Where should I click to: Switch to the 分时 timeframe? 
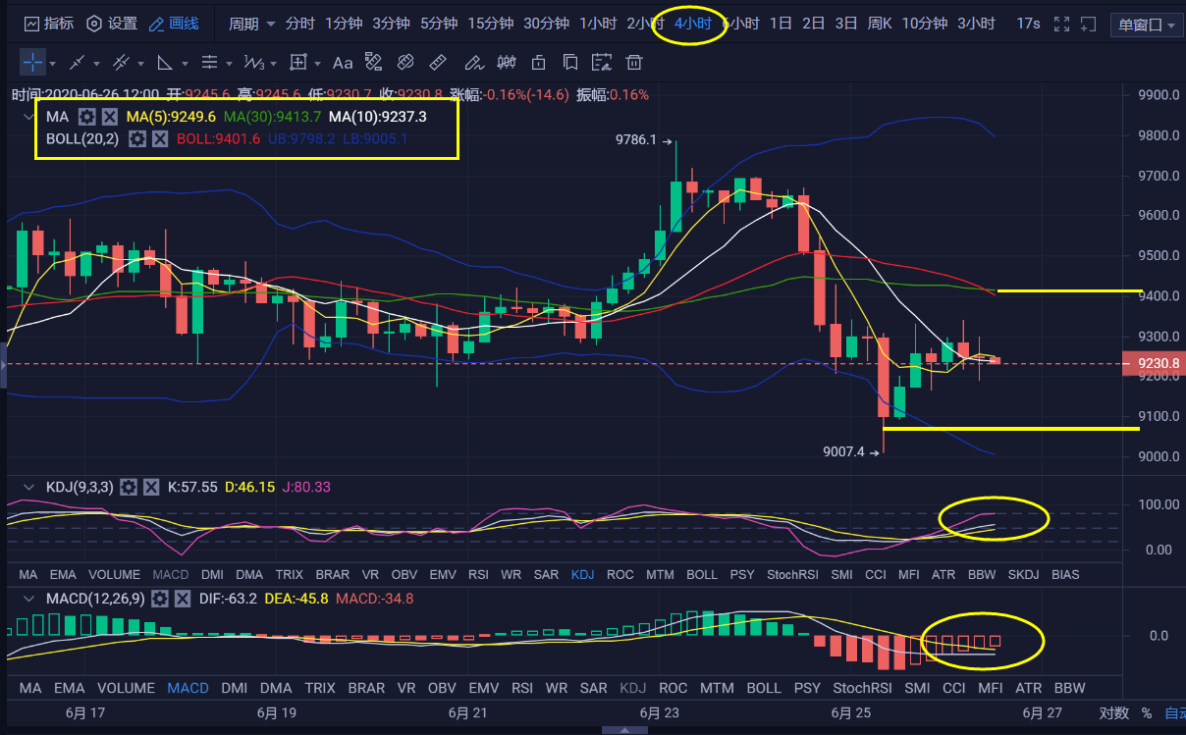(x=300, y=24)
